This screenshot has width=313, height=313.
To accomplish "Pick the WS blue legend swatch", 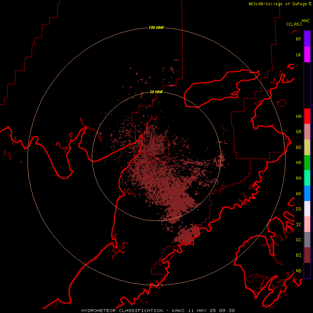I will [x=307, y=193].
